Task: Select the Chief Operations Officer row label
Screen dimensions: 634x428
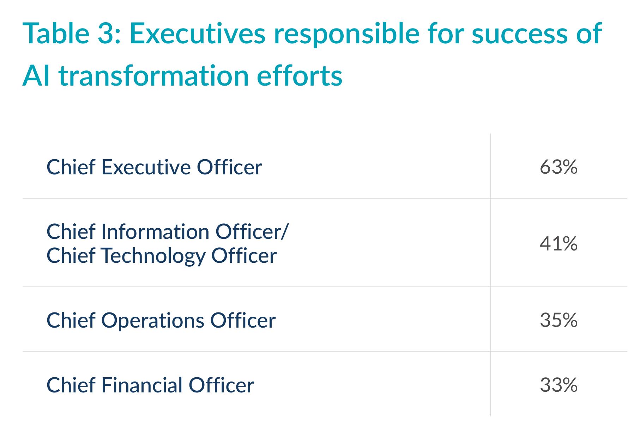Action: (x=161, y=321)
